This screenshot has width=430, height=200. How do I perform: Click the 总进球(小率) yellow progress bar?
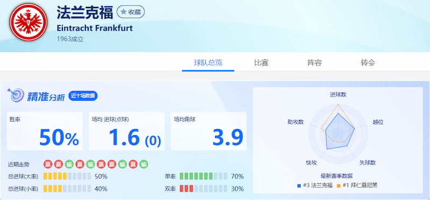[67, 189]
